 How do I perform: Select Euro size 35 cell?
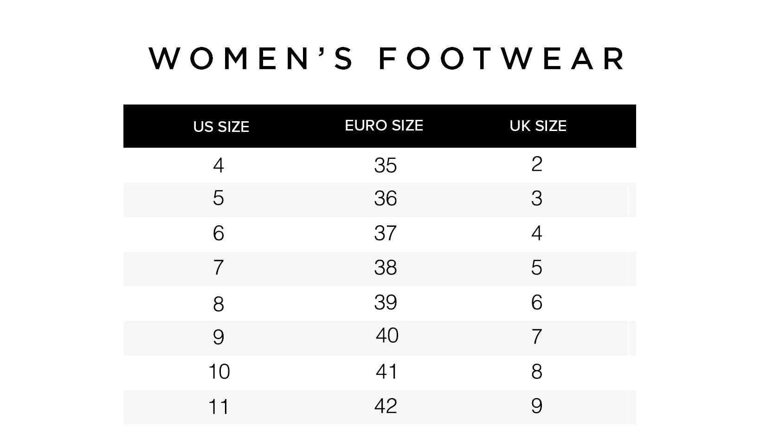[385, 165]
